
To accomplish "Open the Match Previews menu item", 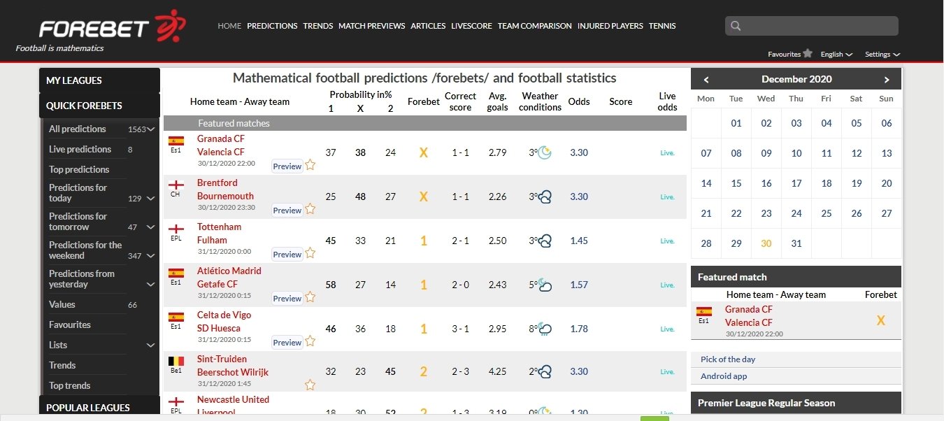I will 371,26.
